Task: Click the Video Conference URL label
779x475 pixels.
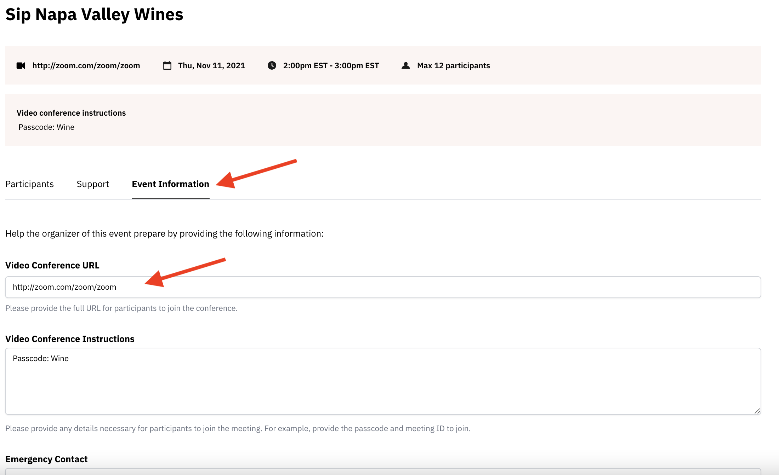Action: pos(52,266)
